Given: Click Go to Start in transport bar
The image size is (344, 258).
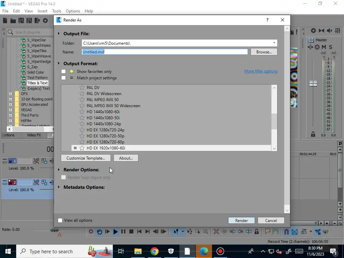Looking at the screenshot, I should tap(139, 231).
